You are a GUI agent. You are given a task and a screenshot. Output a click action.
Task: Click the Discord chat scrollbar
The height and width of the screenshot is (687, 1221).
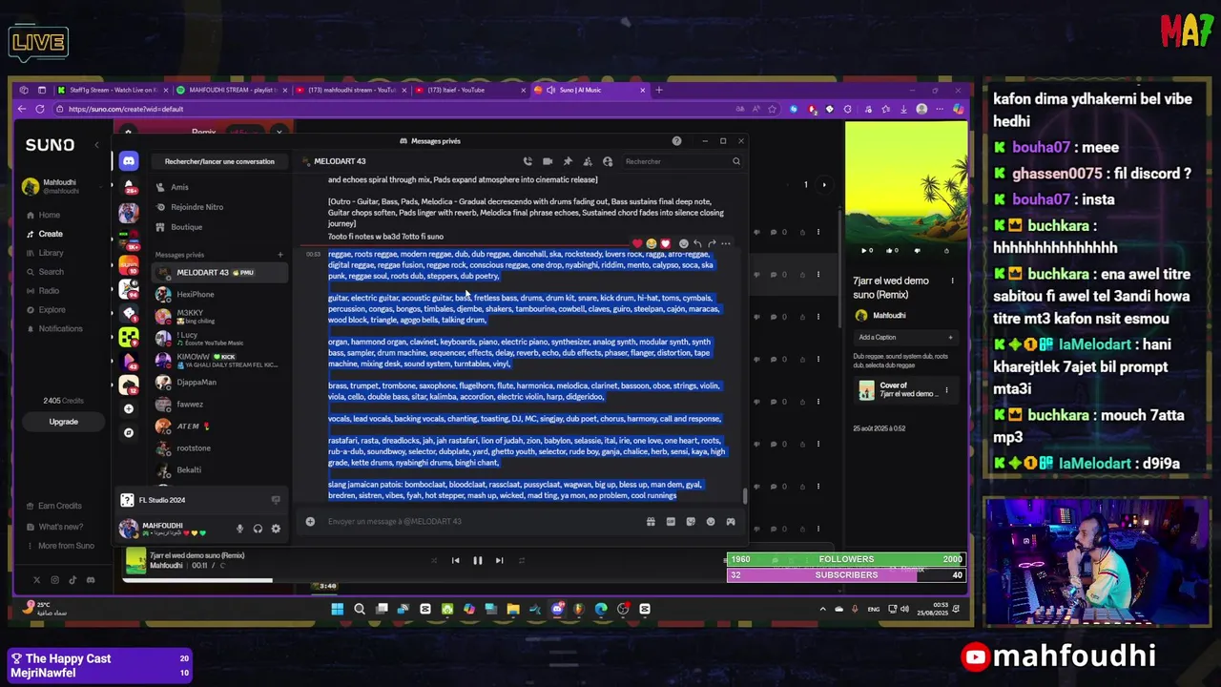coord(745,495)
